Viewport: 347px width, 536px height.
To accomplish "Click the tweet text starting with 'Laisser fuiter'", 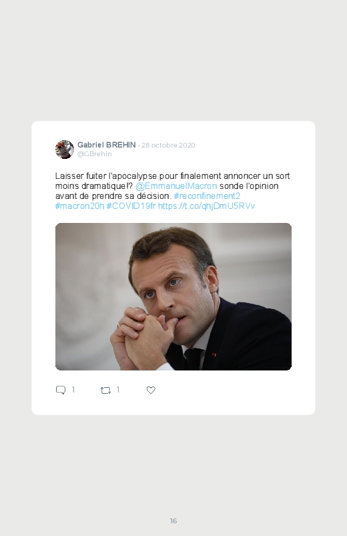I will pos(173,191).
